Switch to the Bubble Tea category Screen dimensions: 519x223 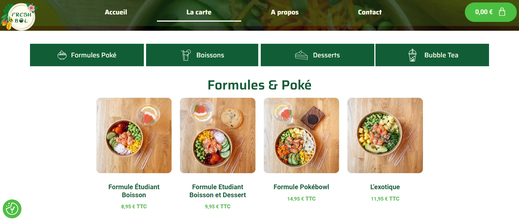[432, 55]
